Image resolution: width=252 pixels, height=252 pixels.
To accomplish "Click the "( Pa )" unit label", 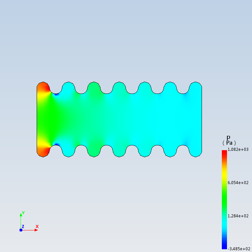I will click(x=229, y=143).
